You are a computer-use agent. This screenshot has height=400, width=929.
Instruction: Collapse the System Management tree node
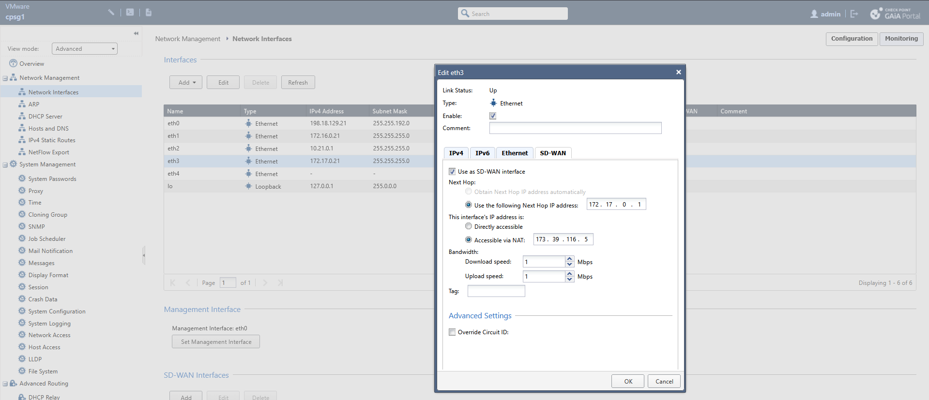5,165
